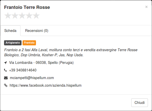Dismiss the dialog with the X icon
Viewport: 152px width, 111px height.
[146, 7]
